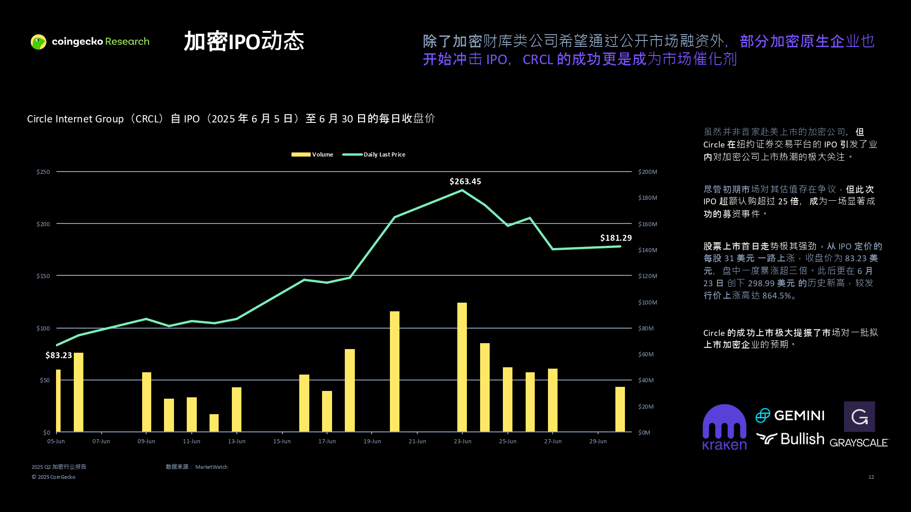Image resolution: width=911 pixels, height=512 pixels.
Task: Click the Gemini logo icon
Action: tap(763, 415)
